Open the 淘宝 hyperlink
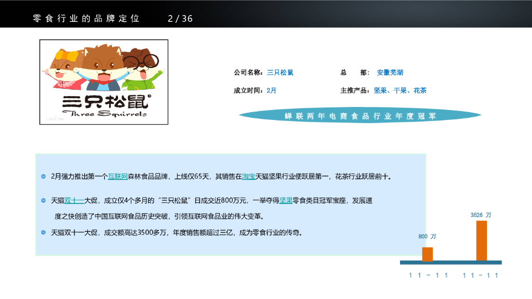 pos(249,176)
